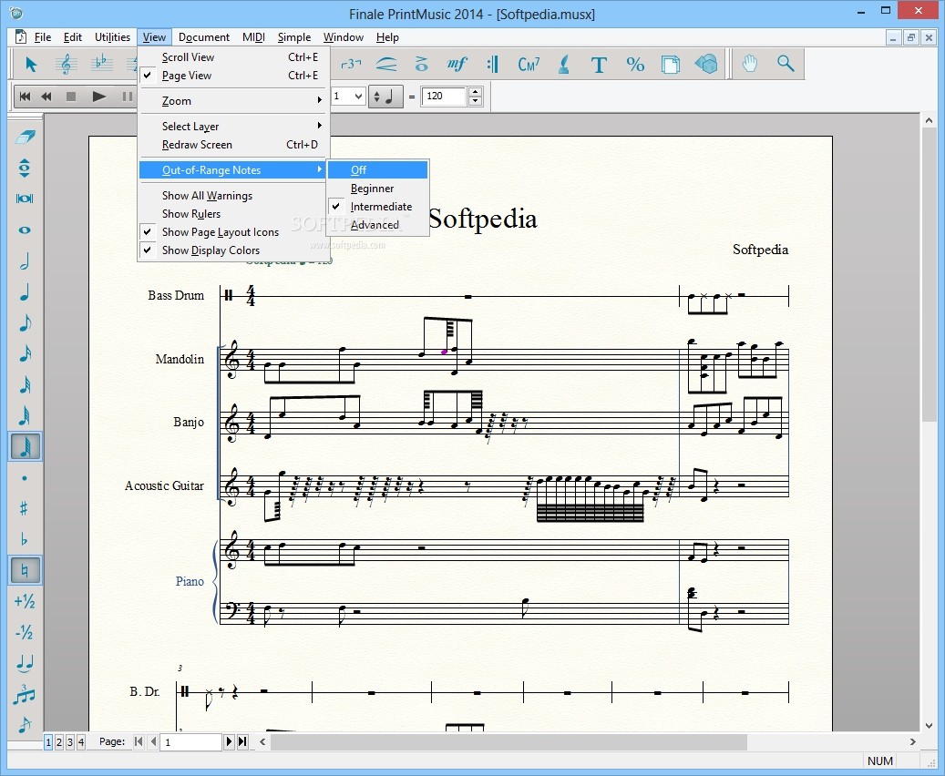The image size is (945, 776).
Task: Open the MIDI menu
Action: coord(253,37)
